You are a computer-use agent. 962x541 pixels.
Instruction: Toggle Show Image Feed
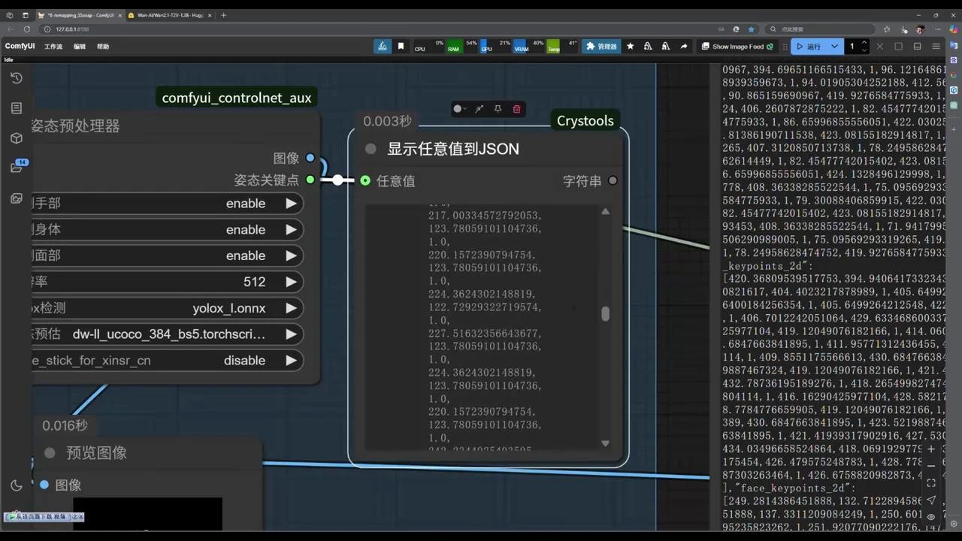(770, 46)
